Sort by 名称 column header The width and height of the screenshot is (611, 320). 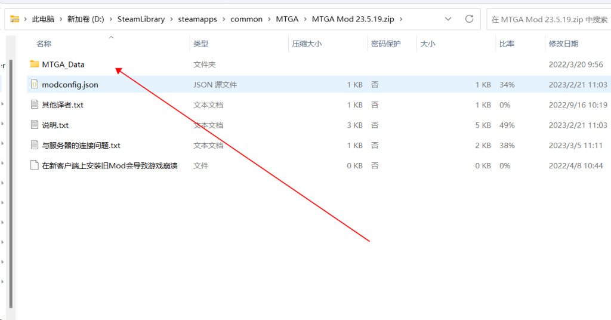tap(44, 44)
